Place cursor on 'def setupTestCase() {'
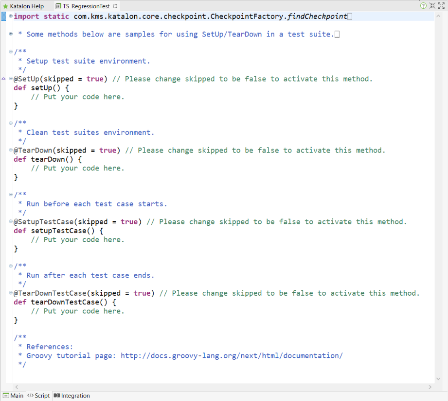The image size is (448, 401). point(58,231)
